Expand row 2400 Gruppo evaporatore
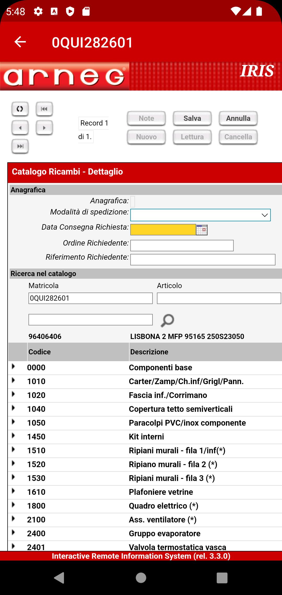Screen dimensions: 282x595 [x=13, y=533]
